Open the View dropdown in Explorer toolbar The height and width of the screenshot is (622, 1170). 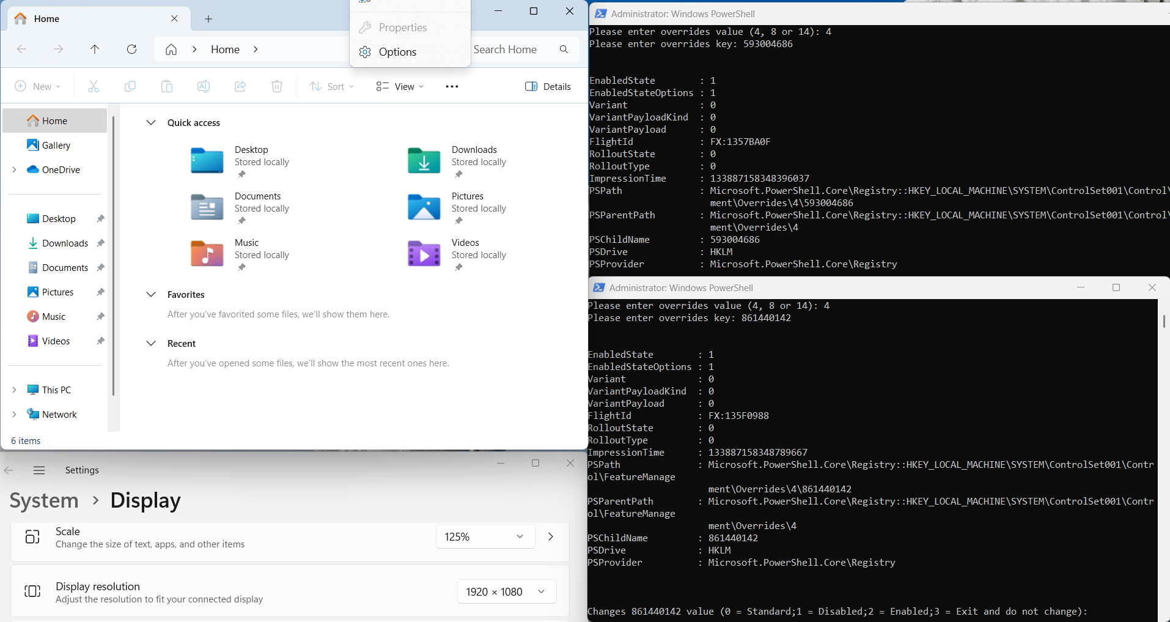point(400,86)
